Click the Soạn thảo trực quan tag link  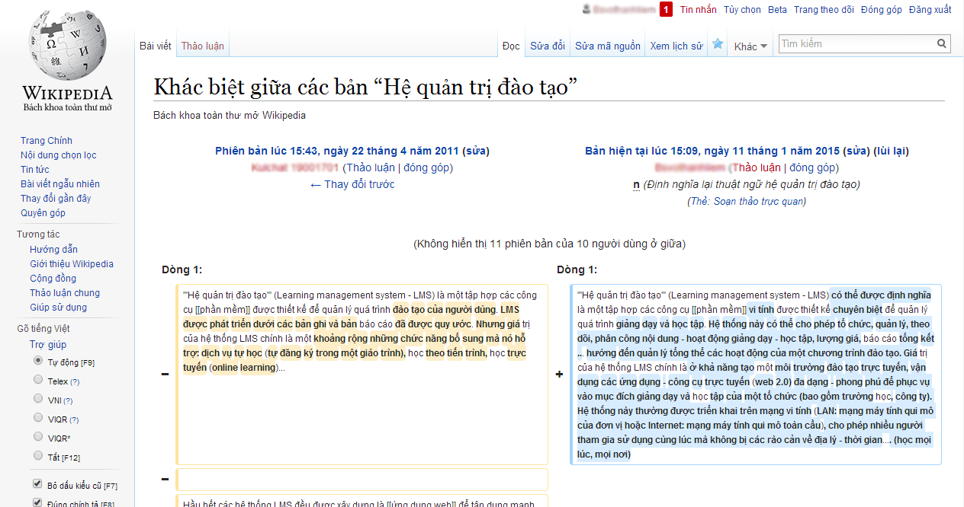click(759, 202)
